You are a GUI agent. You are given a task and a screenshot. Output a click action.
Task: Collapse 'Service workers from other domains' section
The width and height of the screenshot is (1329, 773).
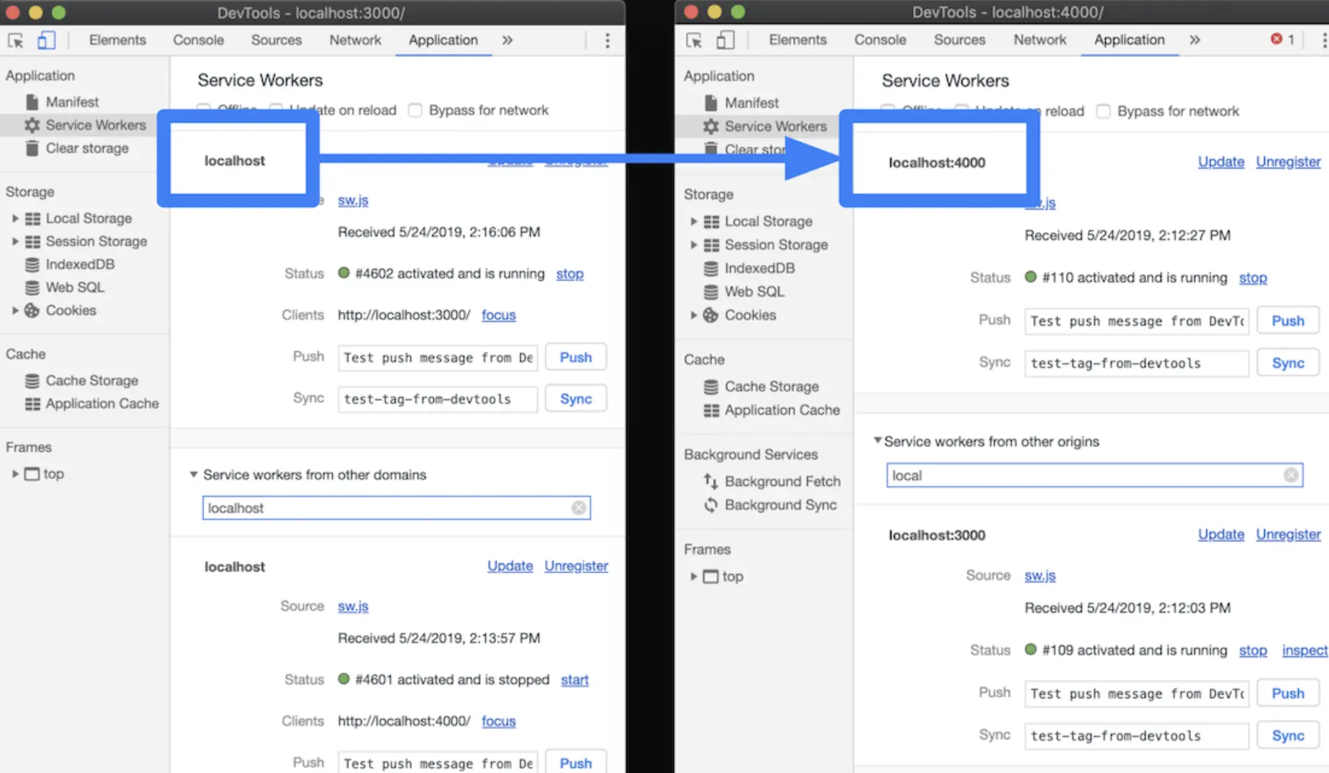pyautogui.click(x=194, y=475)
